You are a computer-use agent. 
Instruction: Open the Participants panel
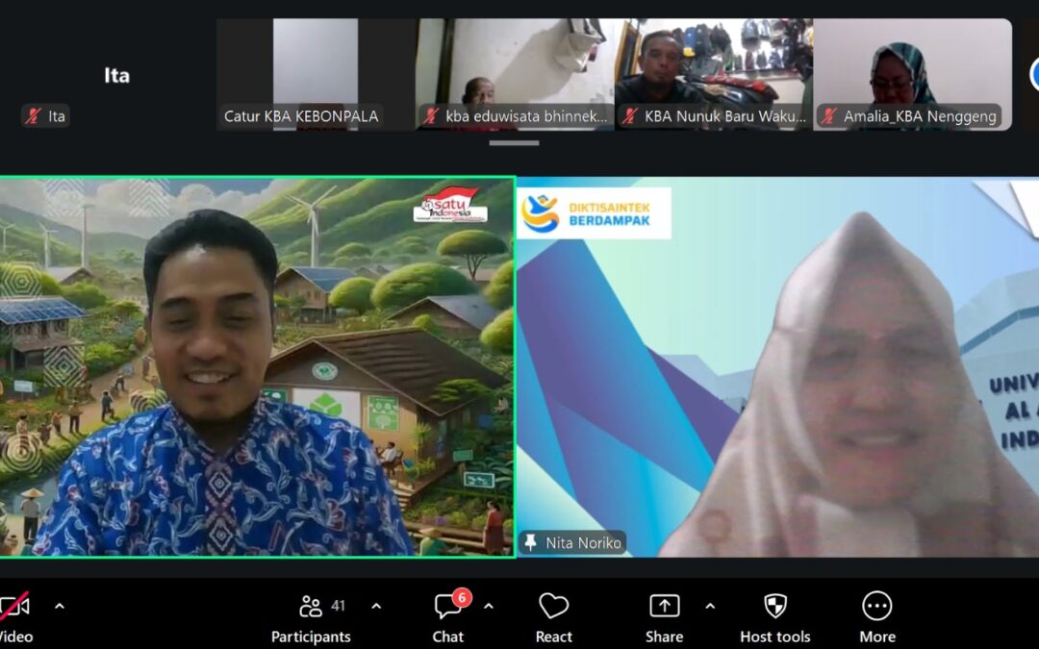[311, 616]
